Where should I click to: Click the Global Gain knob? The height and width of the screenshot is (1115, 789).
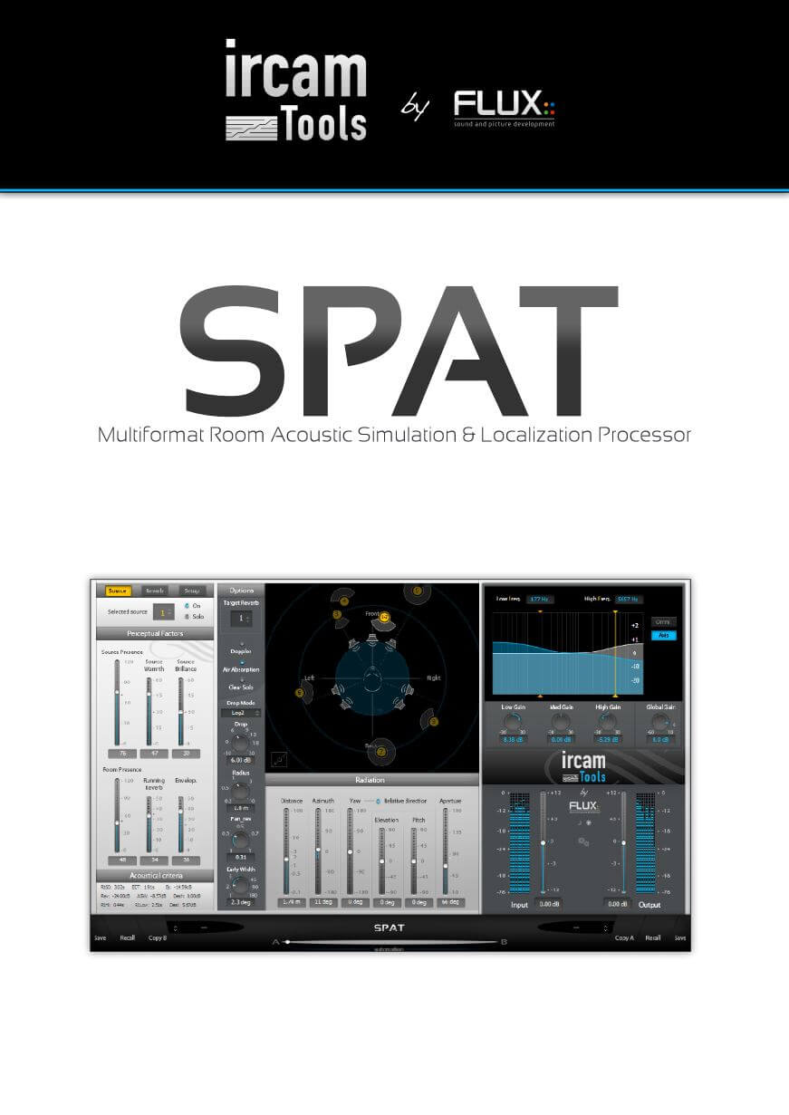pyautogui.click(x=663, y=721)
